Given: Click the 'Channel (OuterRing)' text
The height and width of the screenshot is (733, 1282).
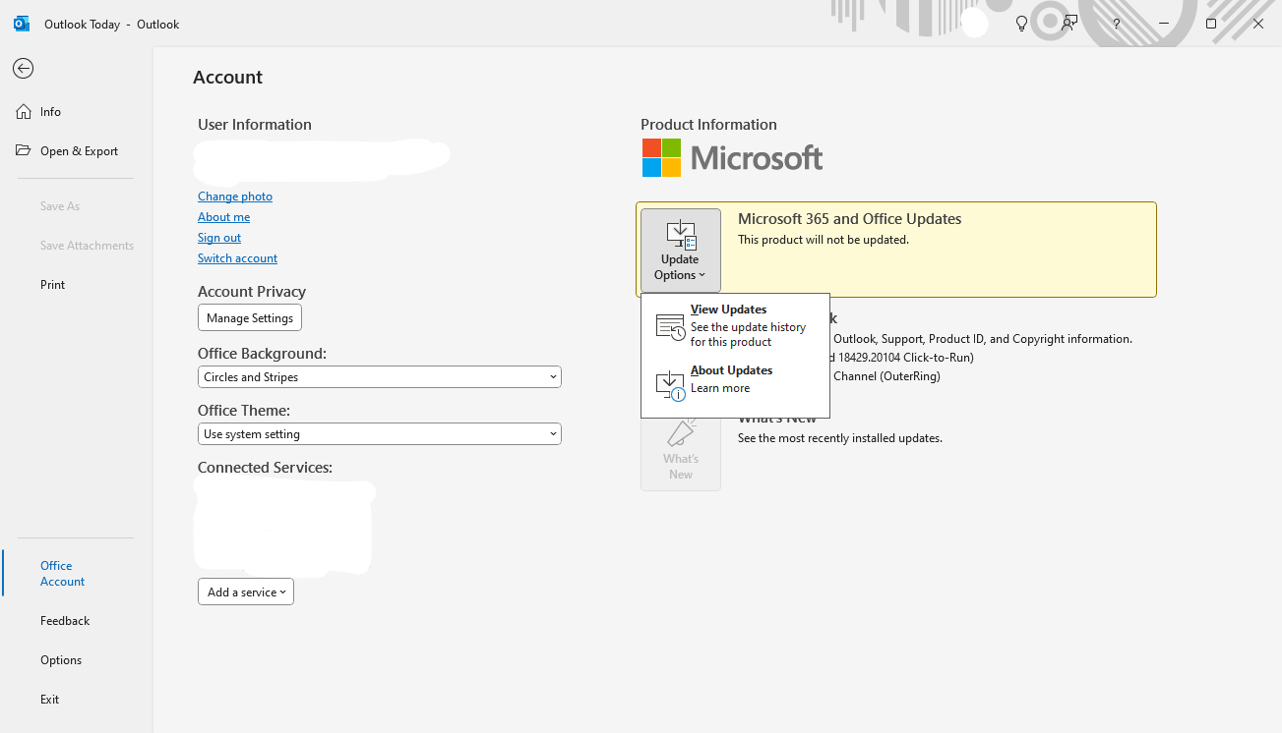Looking at the screenshot, I should coord(886,376).
